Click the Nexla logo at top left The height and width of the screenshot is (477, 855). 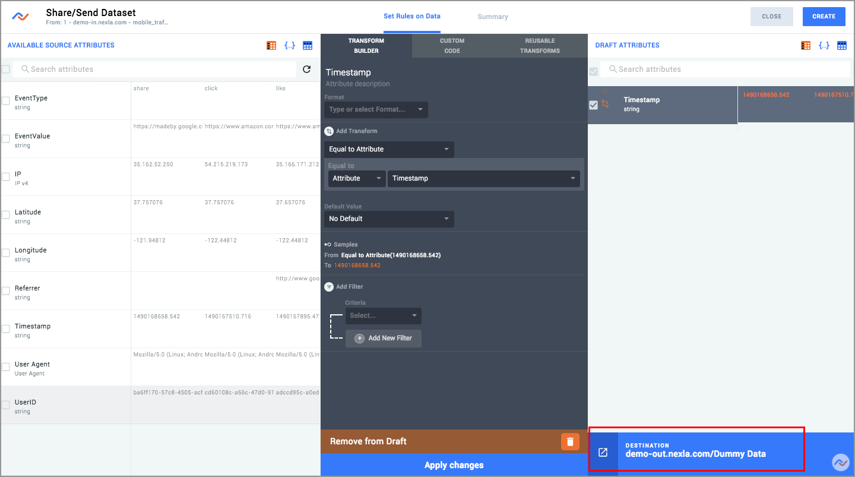click(20, 17)
